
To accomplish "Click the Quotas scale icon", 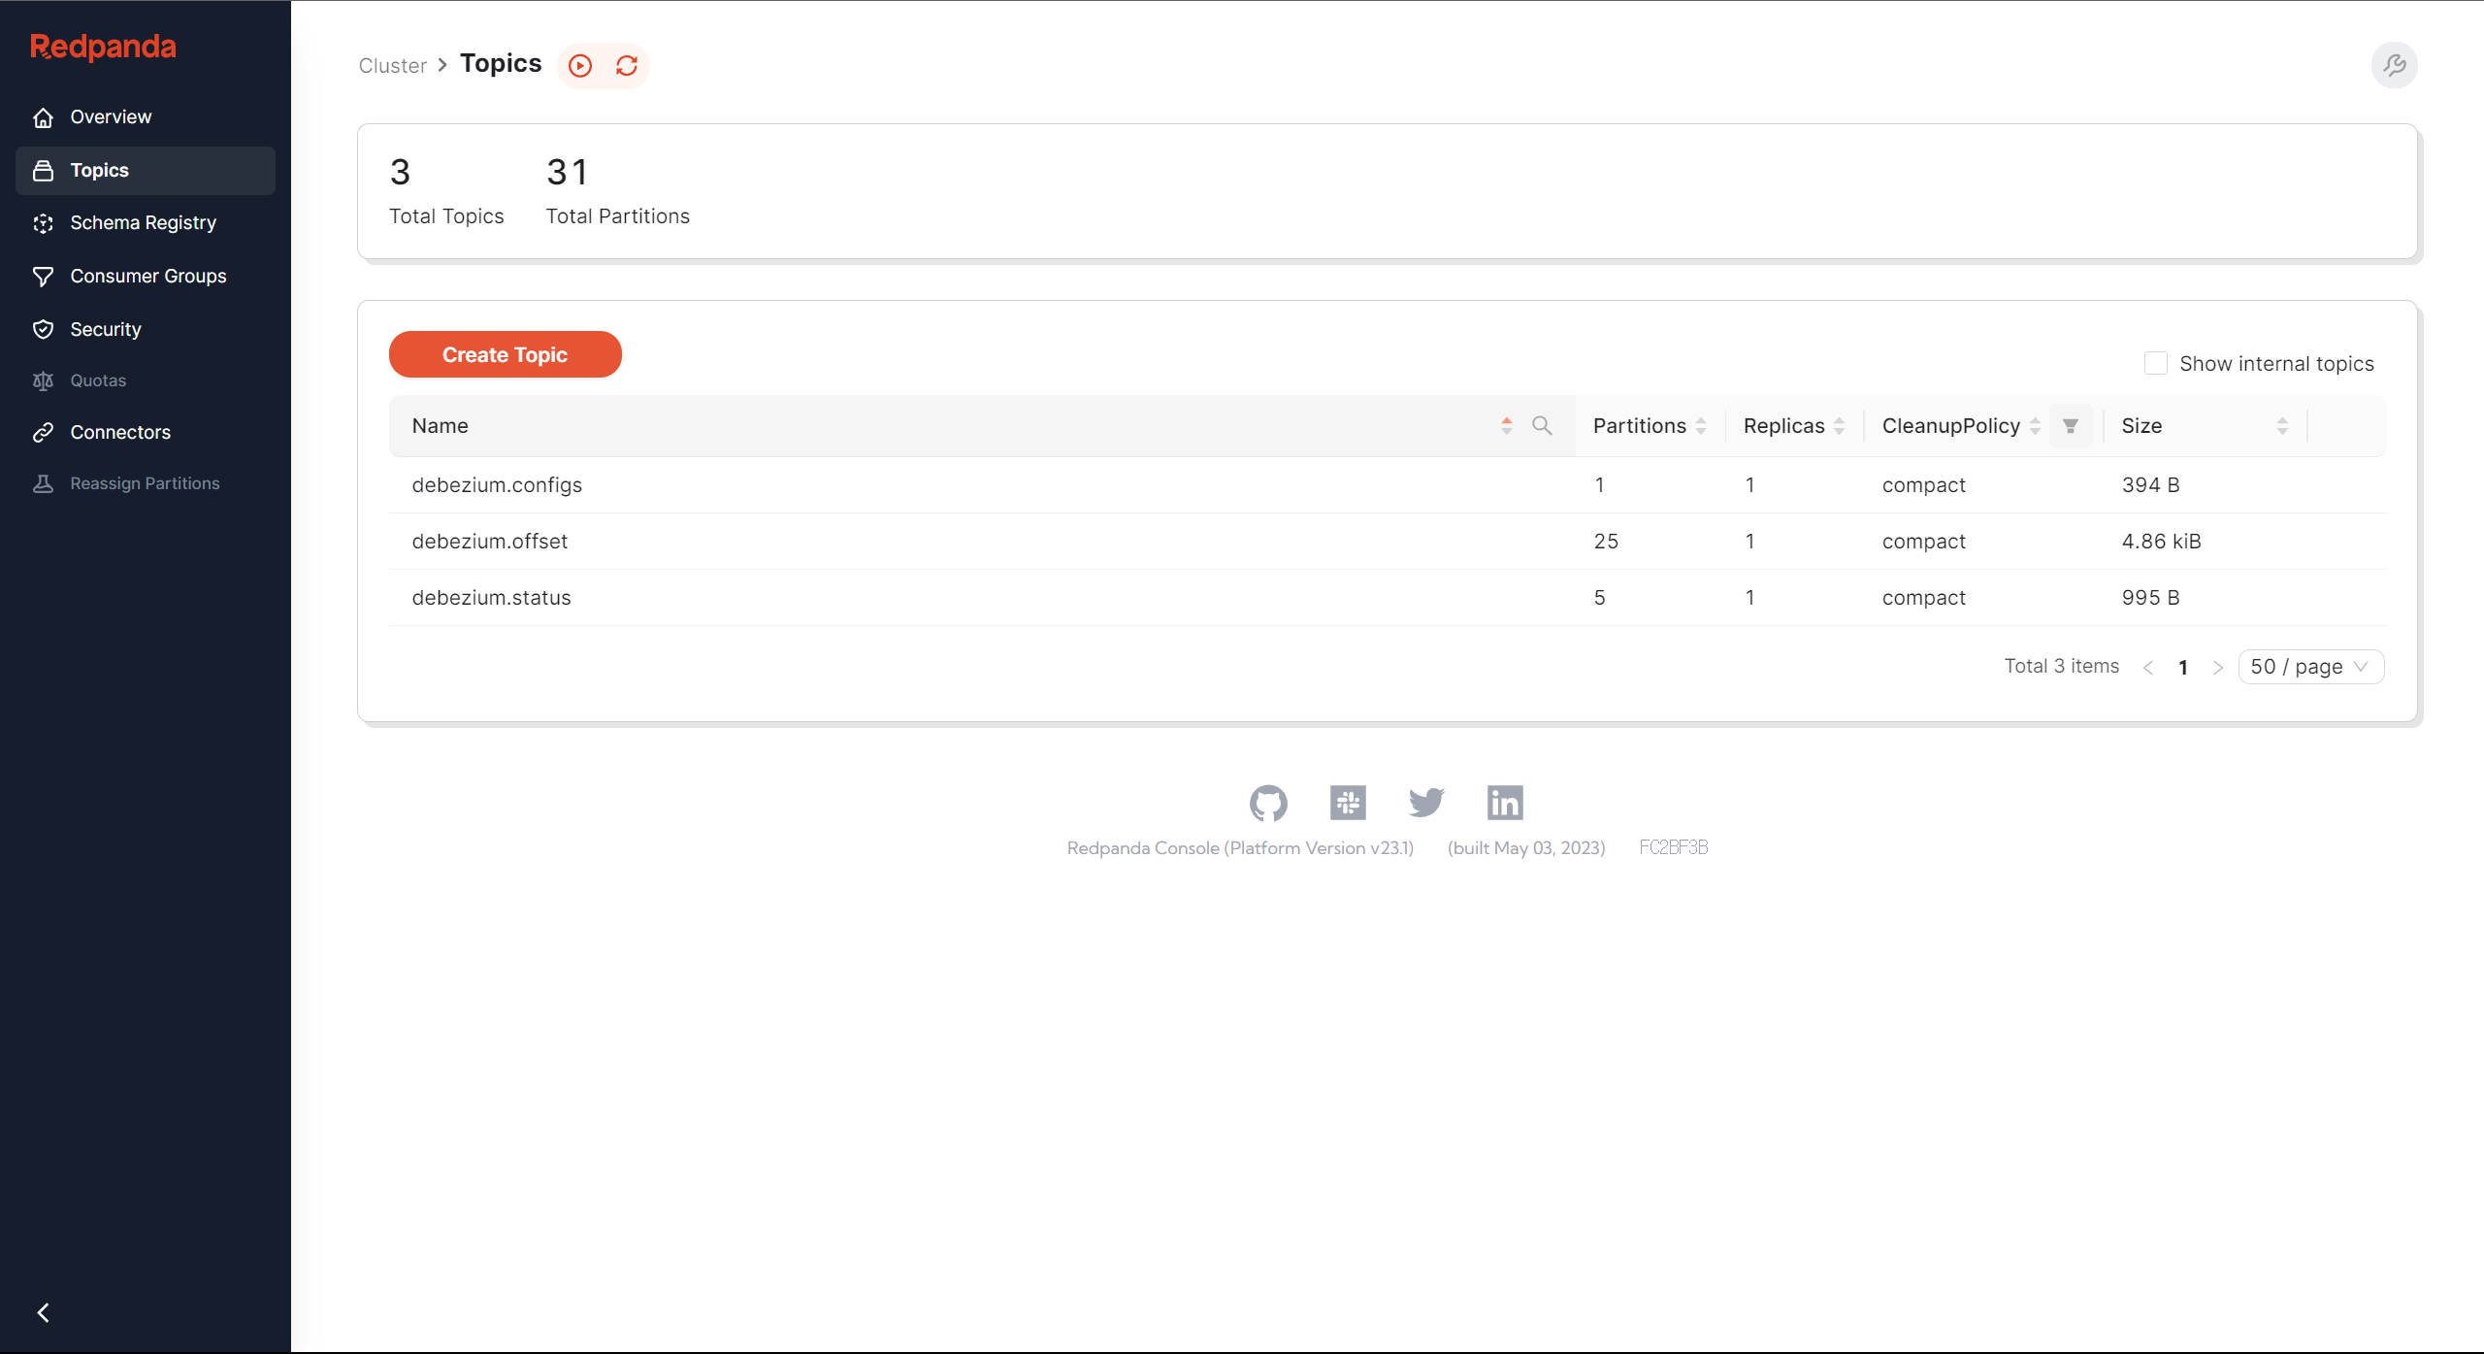I will pyautogui.click(x=43, y=381).
